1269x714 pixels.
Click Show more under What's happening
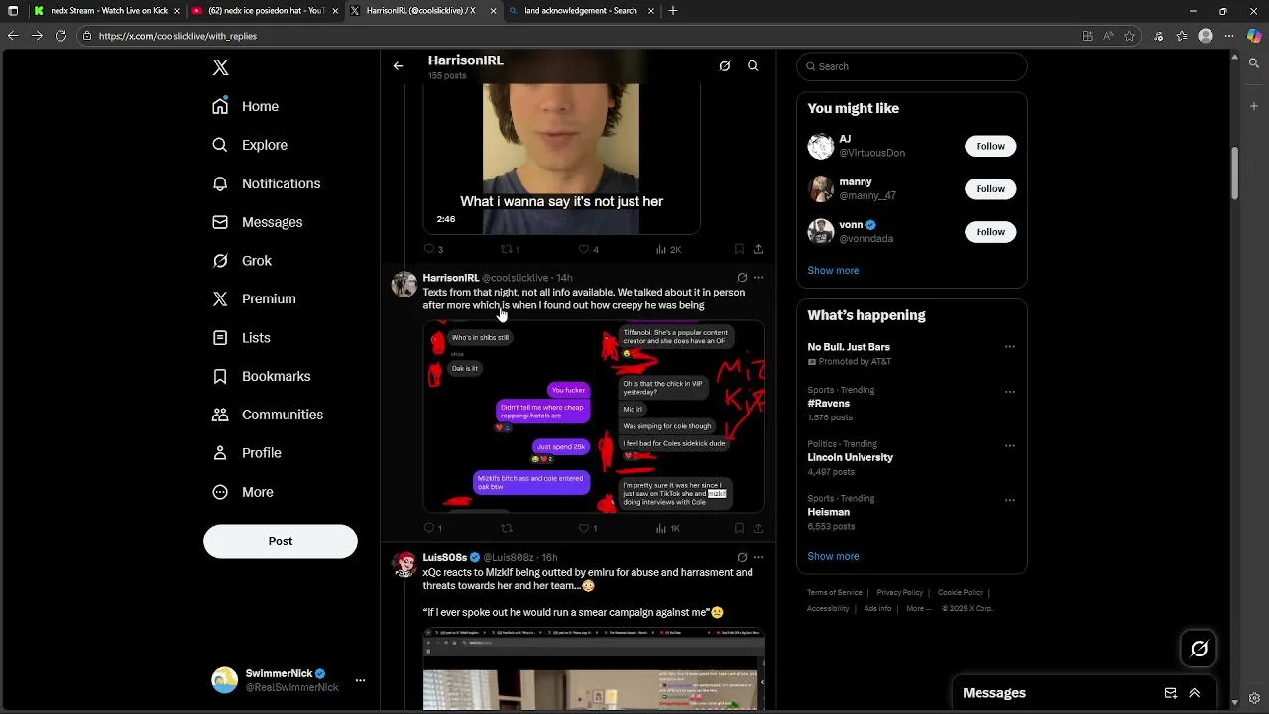(x=833, y=556)
